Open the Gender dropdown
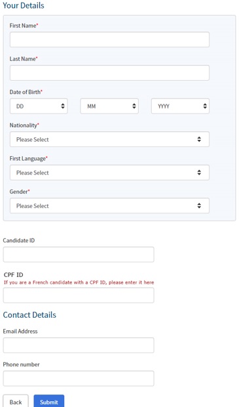This screenshot has height=407, width=239. [109, 206]
